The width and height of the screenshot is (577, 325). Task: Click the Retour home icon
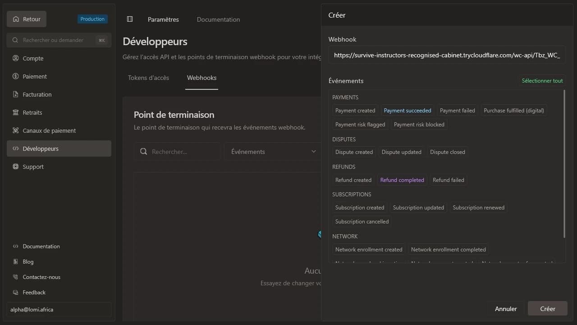tap(16, 19)
